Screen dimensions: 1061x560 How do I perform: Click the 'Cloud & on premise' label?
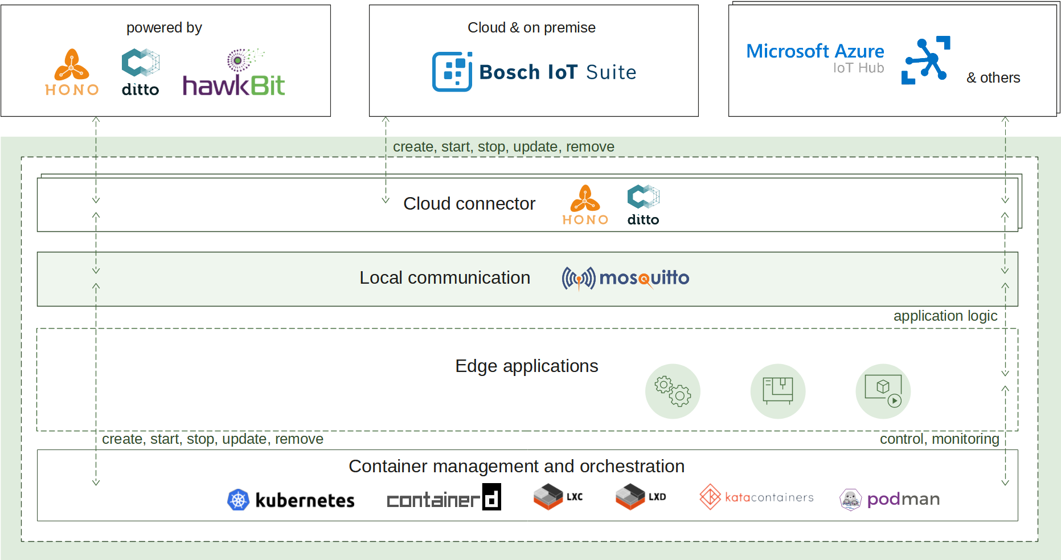point(531,27)
